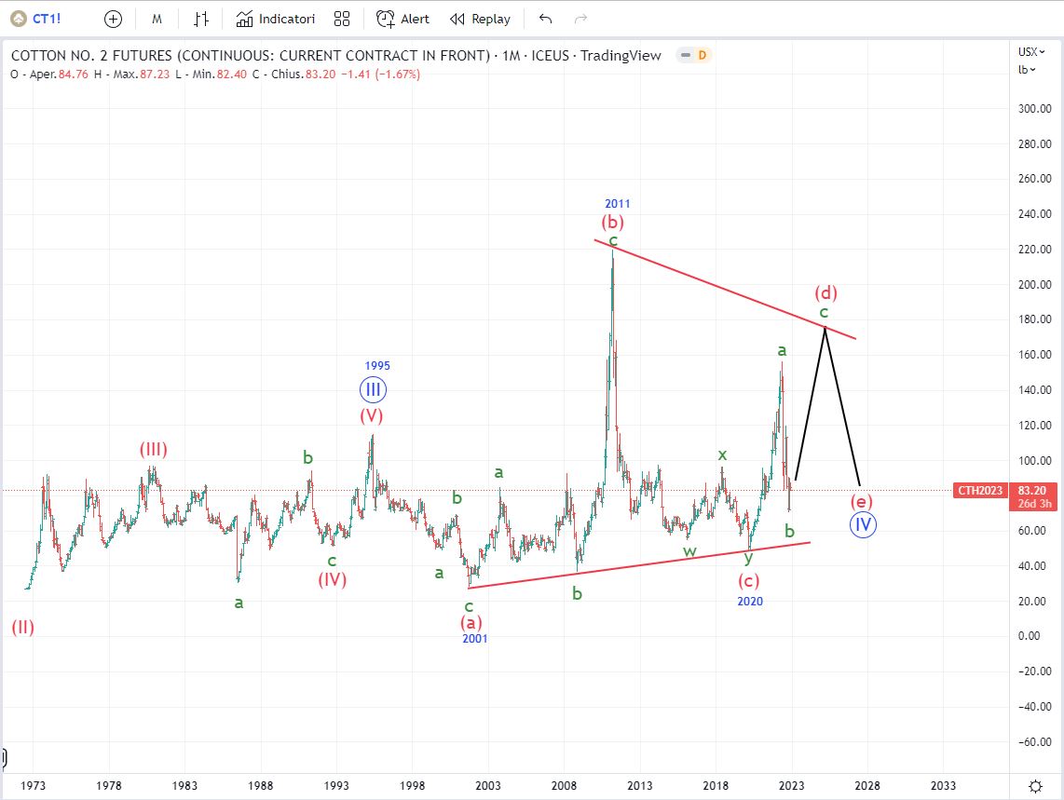
Task: Click the CTH2023 symbol price label
Action: pos(980,491)
